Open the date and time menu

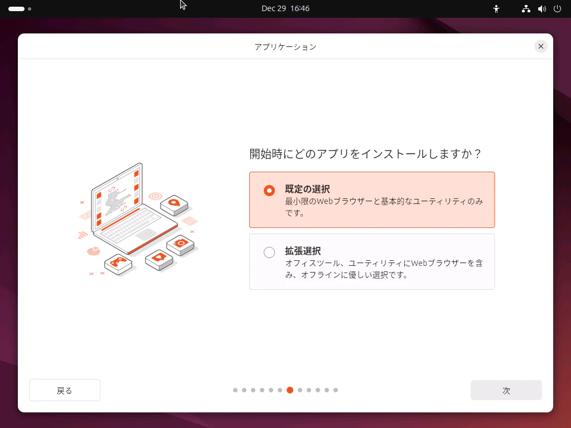tap(286, 8)
